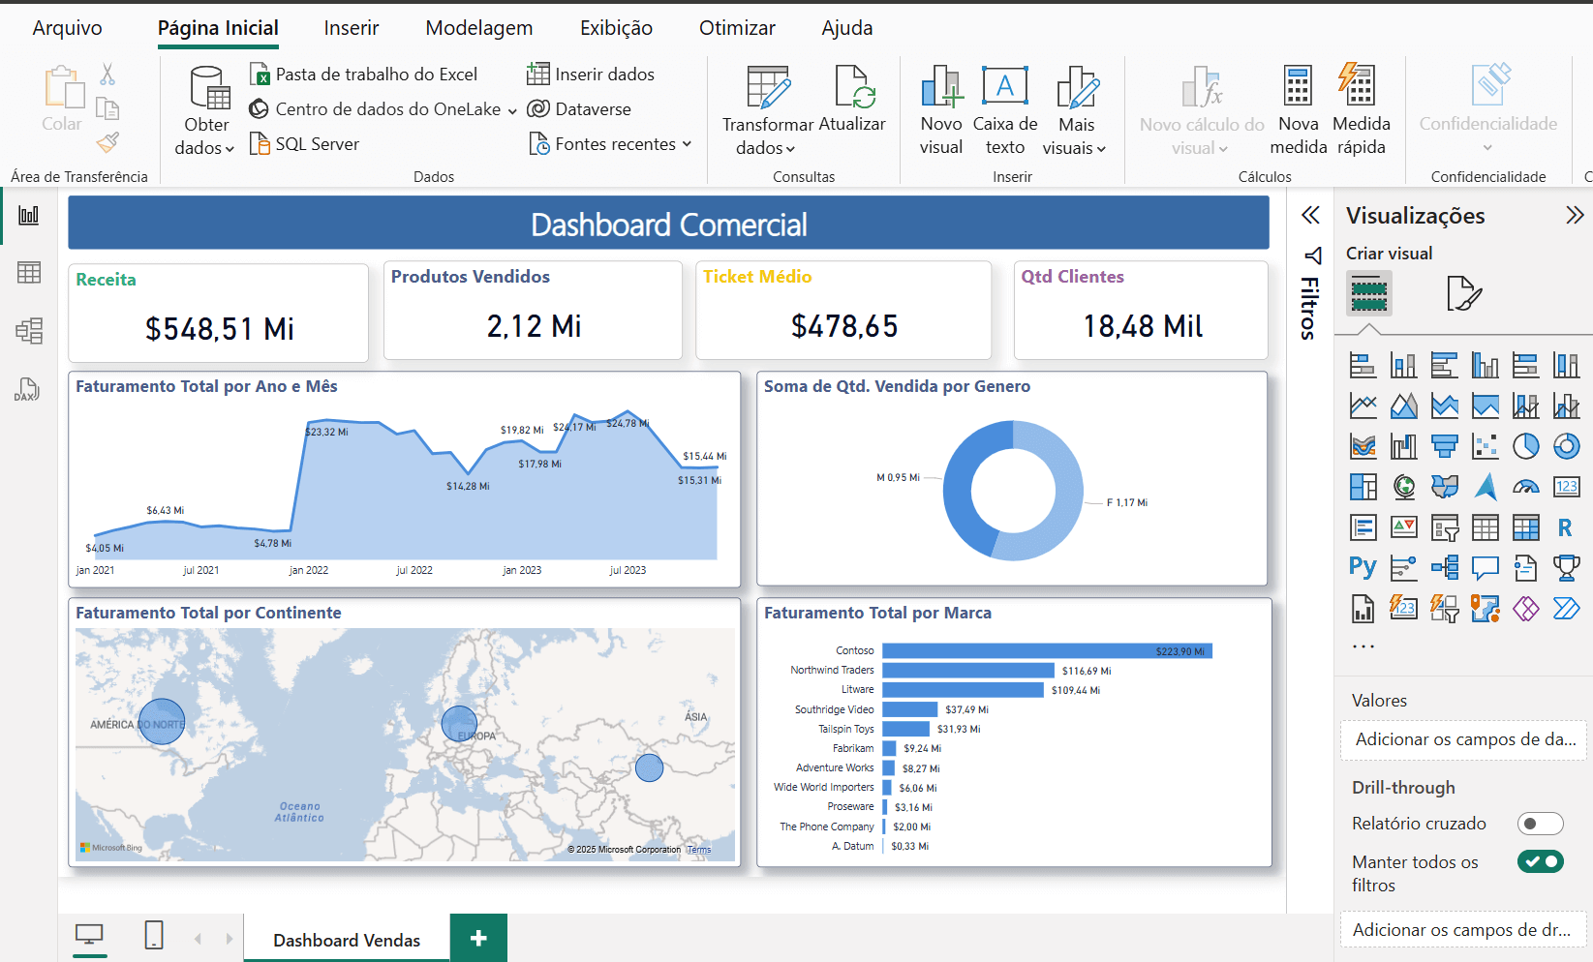The height and width of the screenshot is (962, 1593).
Task: Click the Nova medida button
Action: tap(1298, 109)
